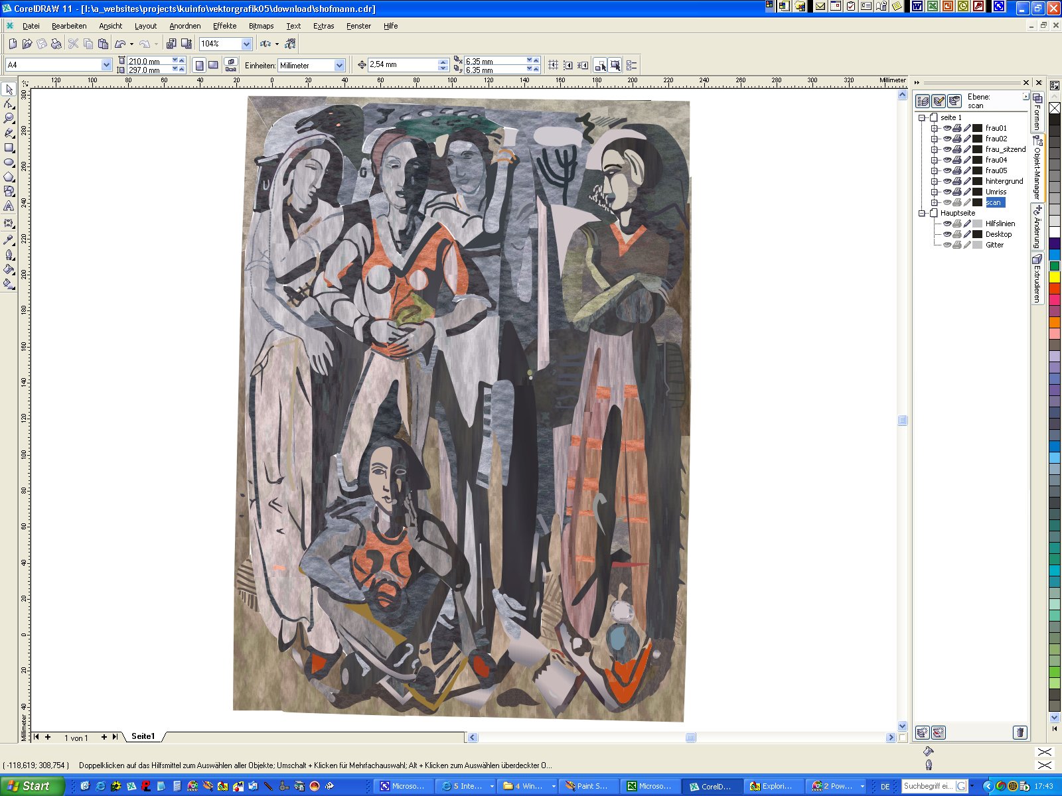Collapse the seite 1 page node

click(x=921, y=117)
